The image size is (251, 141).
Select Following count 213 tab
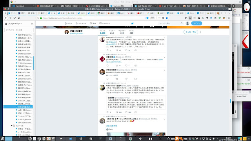pyautogui.click(x=112, y=32)
